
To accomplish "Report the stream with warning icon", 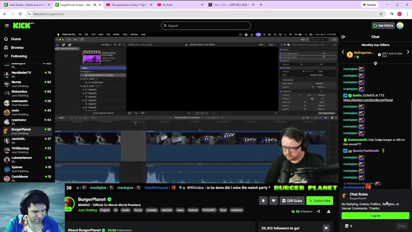I will point(329,211).
